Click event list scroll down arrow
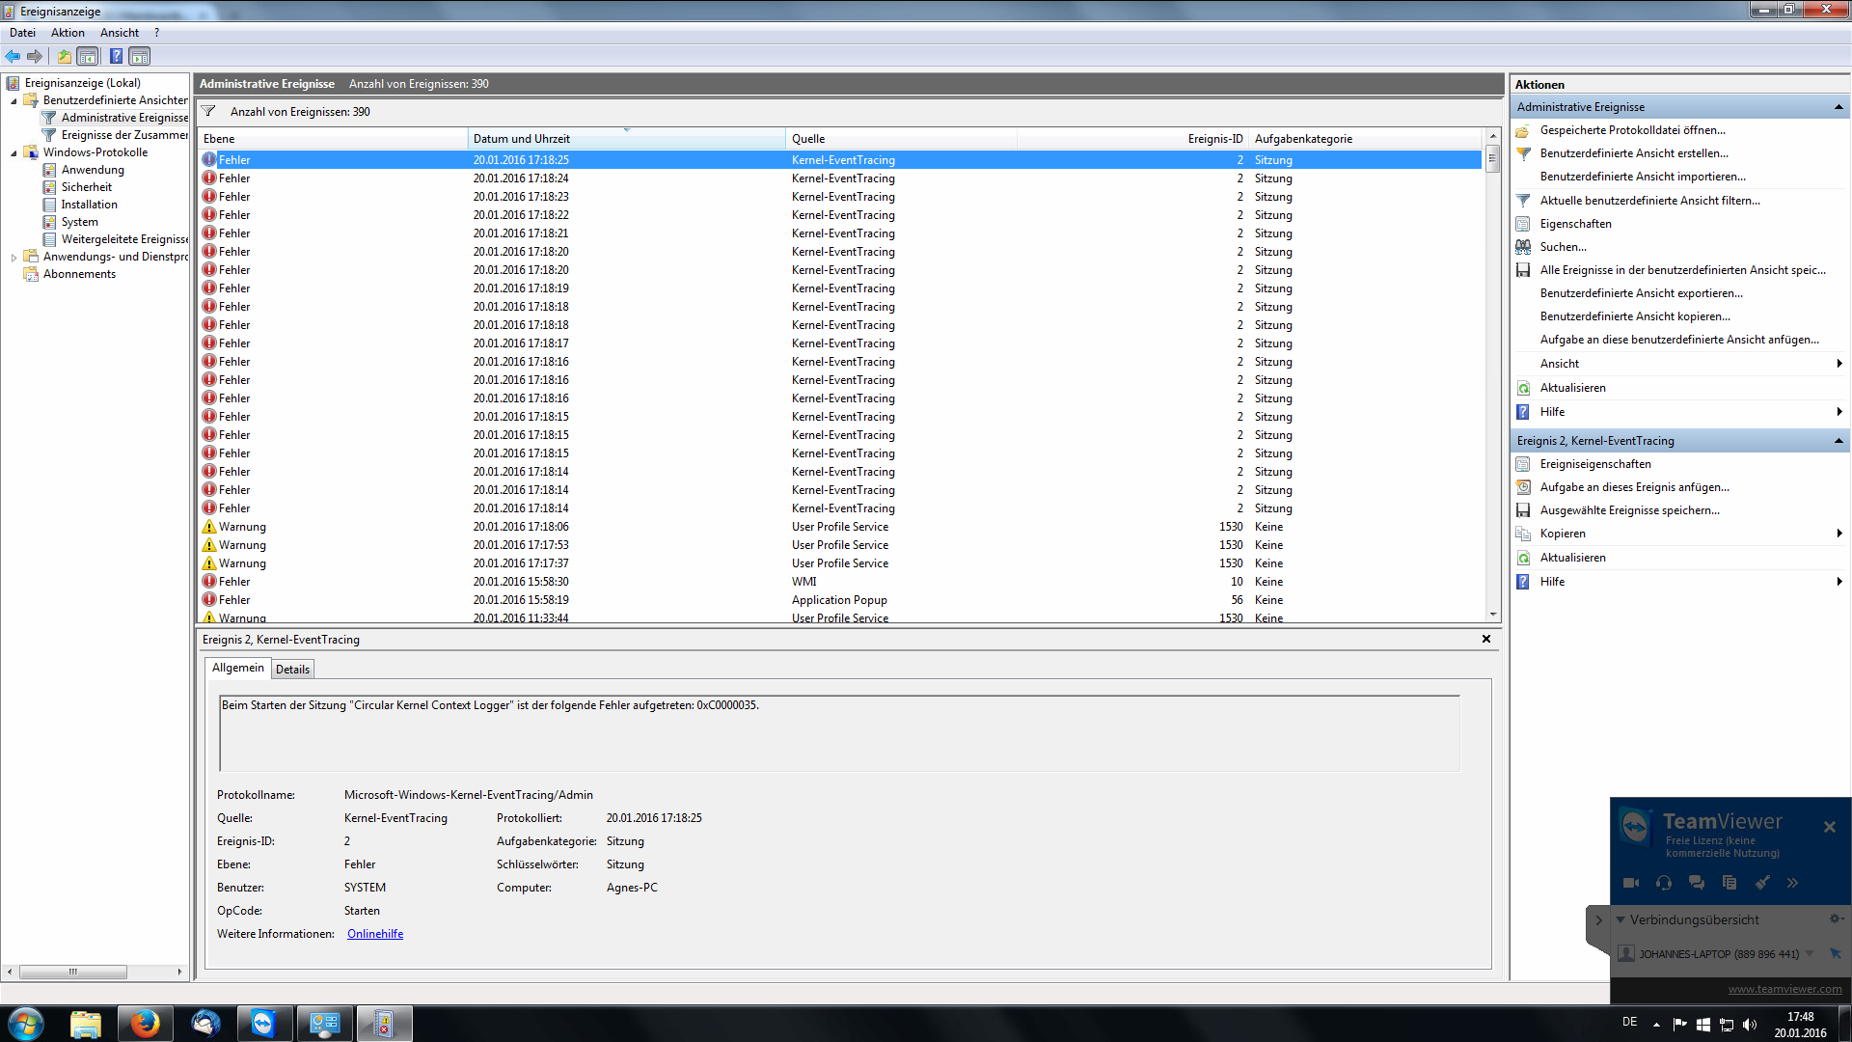This screenshot has height=1042, width=1852. tap(1492, 615)
